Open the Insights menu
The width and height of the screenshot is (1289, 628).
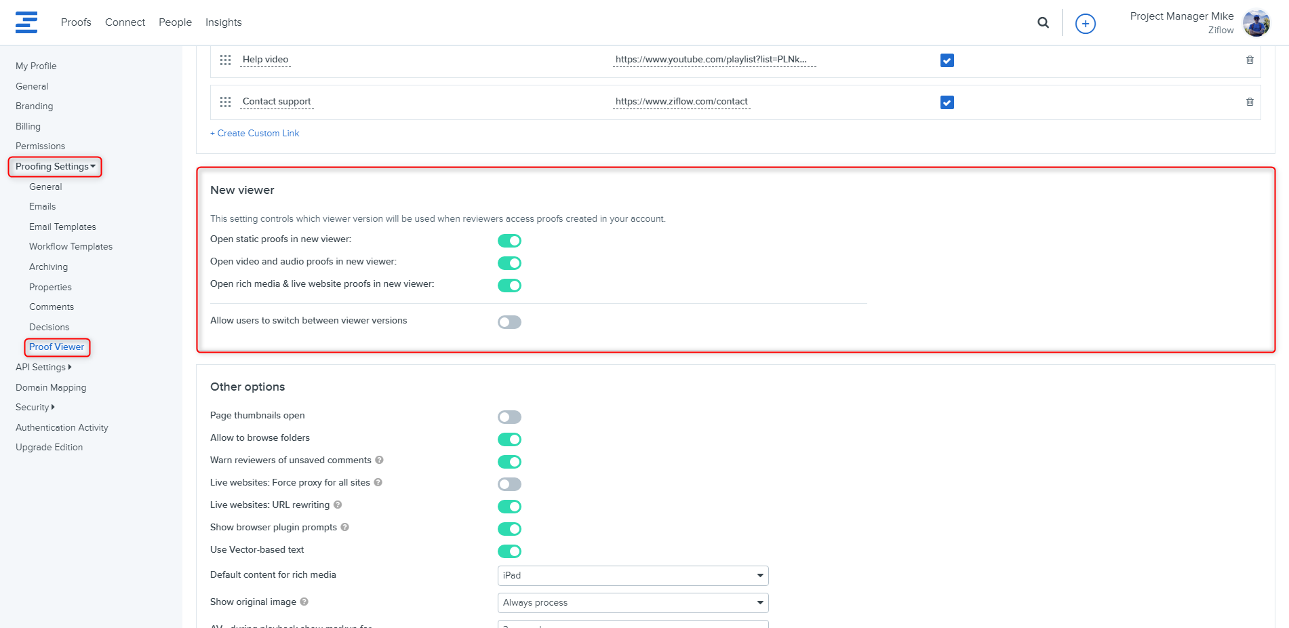point(223,22)
